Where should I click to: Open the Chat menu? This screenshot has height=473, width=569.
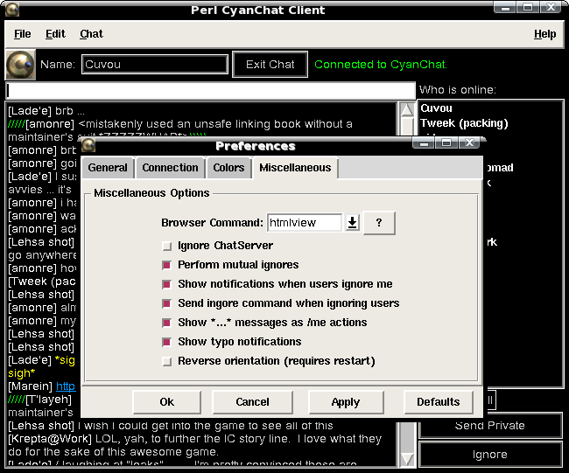pyautogui.click(x=91, y=34)
